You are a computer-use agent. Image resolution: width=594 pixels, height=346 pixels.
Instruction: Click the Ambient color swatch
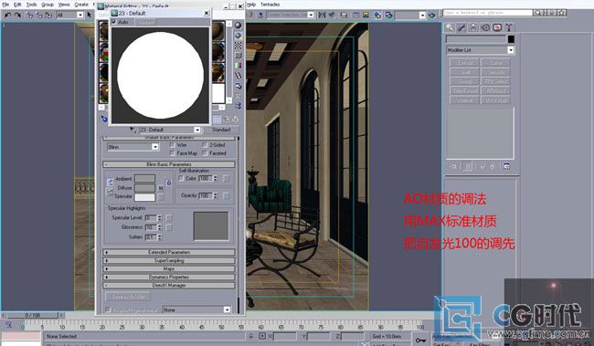(144, 178)
